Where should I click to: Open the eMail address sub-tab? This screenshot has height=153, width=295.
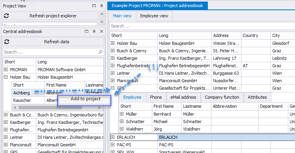click(x=183, y=97)
